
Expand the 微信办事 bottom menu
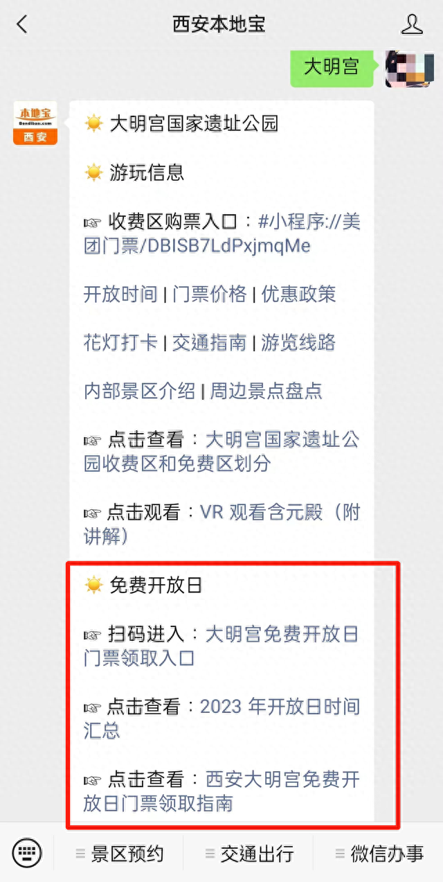[x=379, y=854]
